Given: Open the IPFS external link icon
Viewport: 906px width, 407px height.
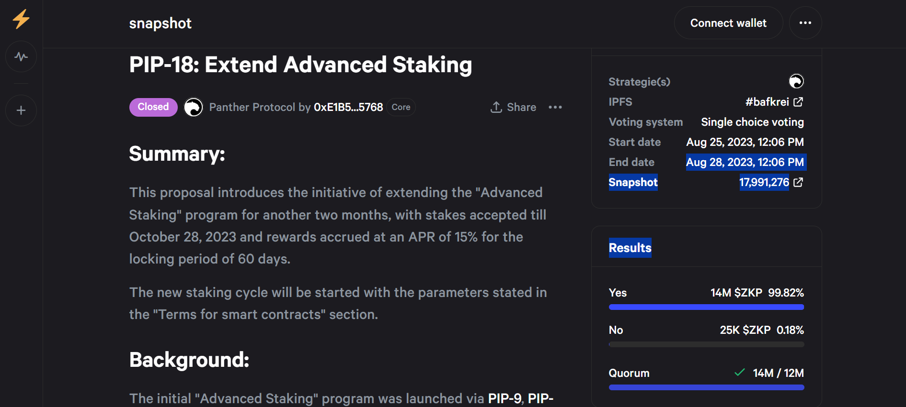Looking at the screenshot, I should (x=798, y=102).
